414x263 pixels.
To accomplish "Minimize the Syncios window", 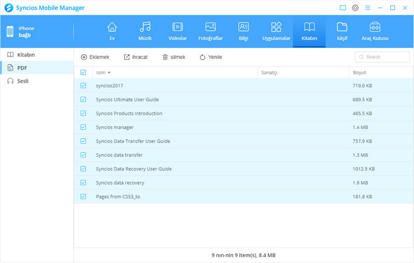I will coord(380,8).
